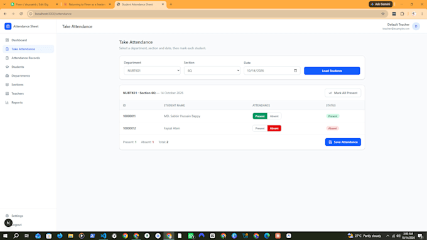Viewport: 427px width, 240px height.
Task: Open the Departments sidebar icon
Action: (7, 76)
